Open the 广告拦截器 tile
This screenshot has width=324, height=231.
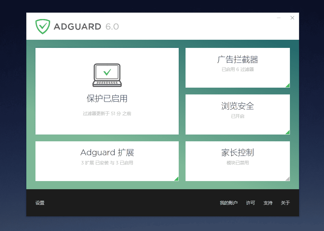click(238, 68)
